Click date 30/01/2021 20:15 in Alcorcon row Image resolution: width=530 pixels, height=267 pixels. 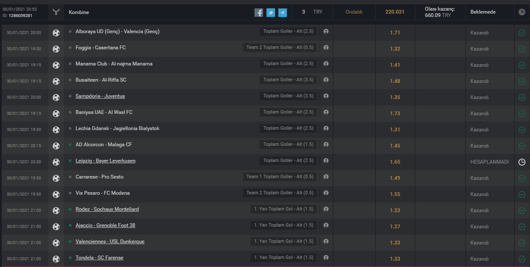[x=24, y=146]
